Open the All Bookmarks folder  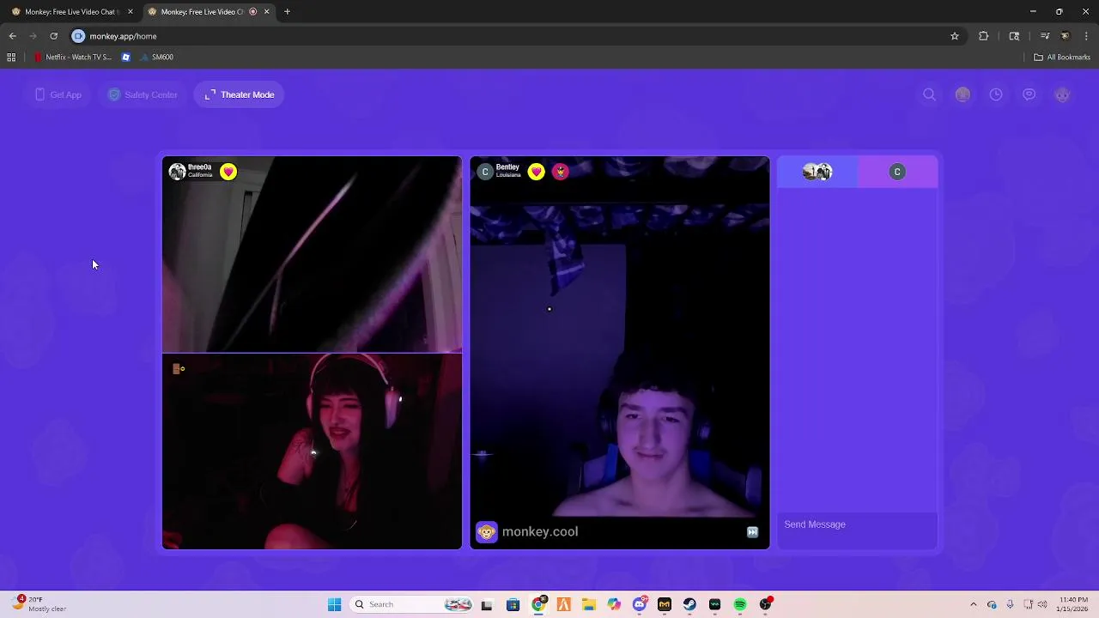[x=1062, y=58]
